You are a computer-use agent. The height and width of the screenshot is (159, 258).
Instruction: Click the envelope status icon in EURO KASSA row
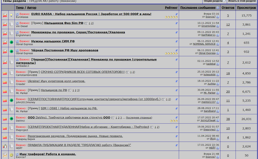pos(5,15)
